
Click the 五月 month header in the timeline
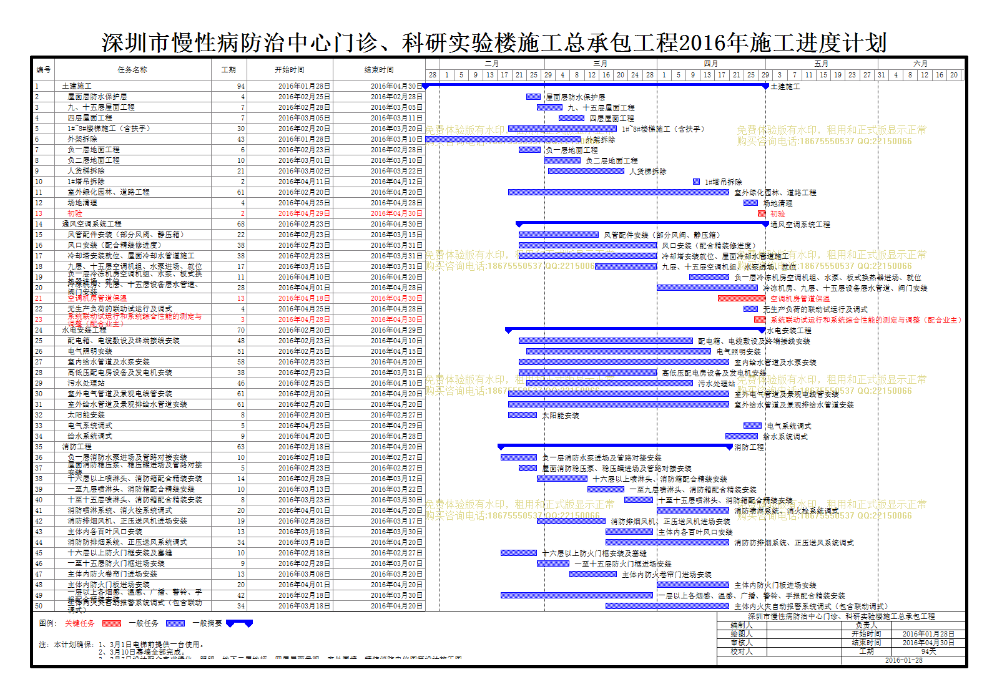coord(821,64)
